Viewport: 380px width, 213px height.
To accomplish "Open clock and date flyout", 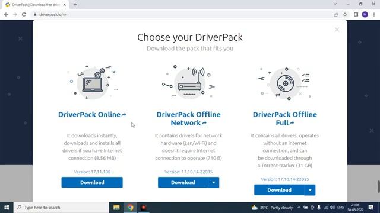I will 355,208.
